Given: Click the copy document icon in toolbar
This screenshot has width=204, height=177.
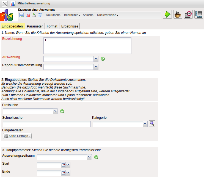Looking at the screenshot, I should click(40, 15).
